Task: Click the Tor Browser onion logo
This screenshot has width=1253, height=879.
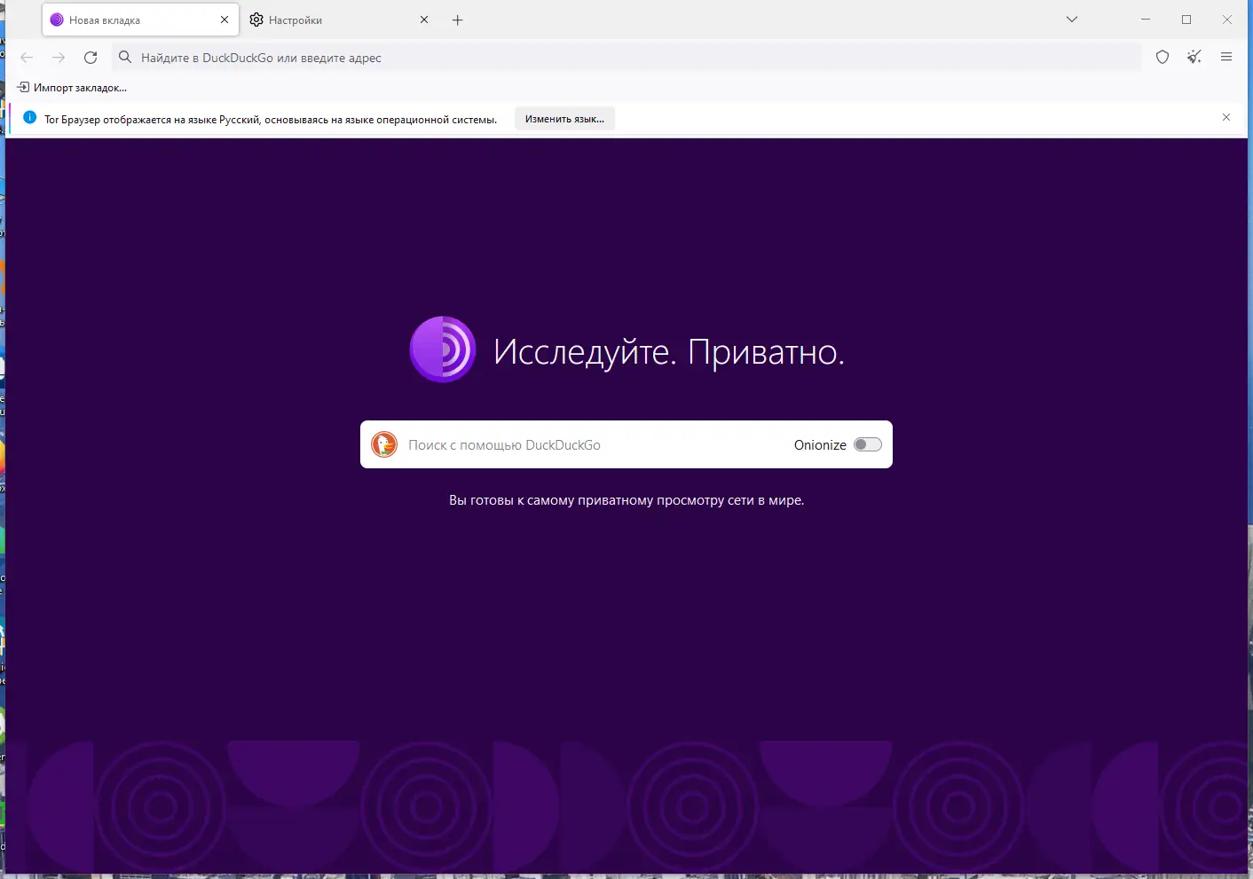Action: 443,349
